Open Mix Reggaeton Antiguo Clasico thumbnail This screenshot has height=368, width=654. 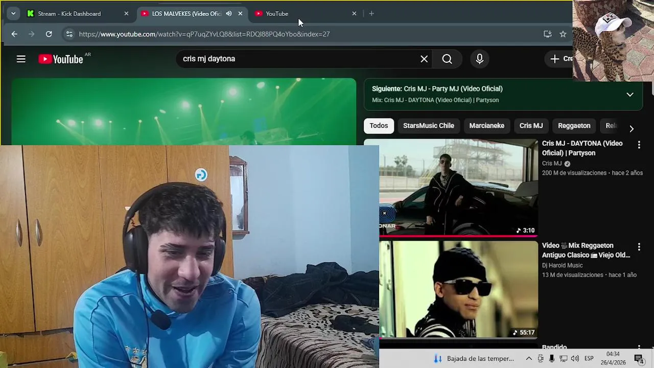click(458, 289)
